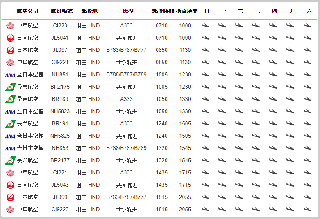The width and height of the screenshot is (320, 219).
Task: Click the 航班編號 column header
Action: 61,11
